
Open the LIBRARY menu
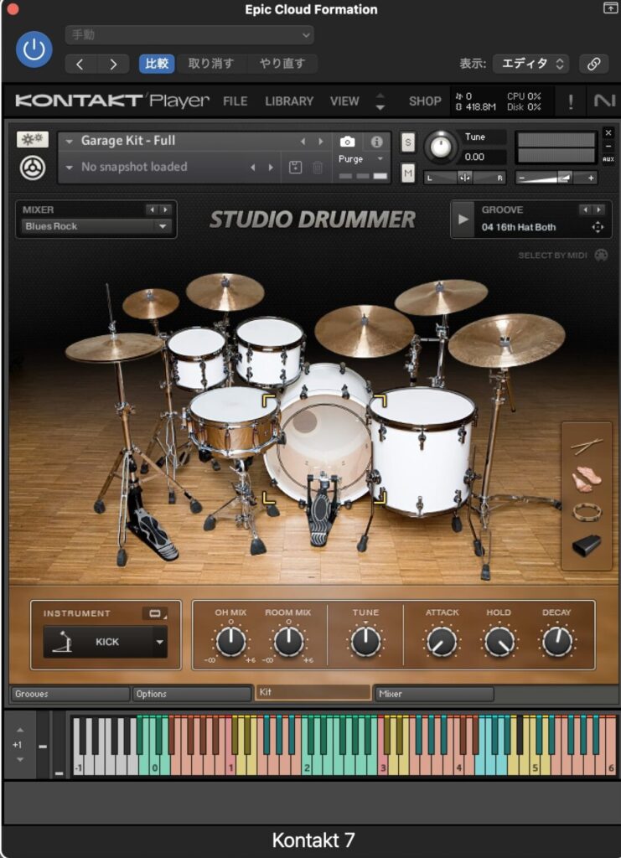coord(289,101)
